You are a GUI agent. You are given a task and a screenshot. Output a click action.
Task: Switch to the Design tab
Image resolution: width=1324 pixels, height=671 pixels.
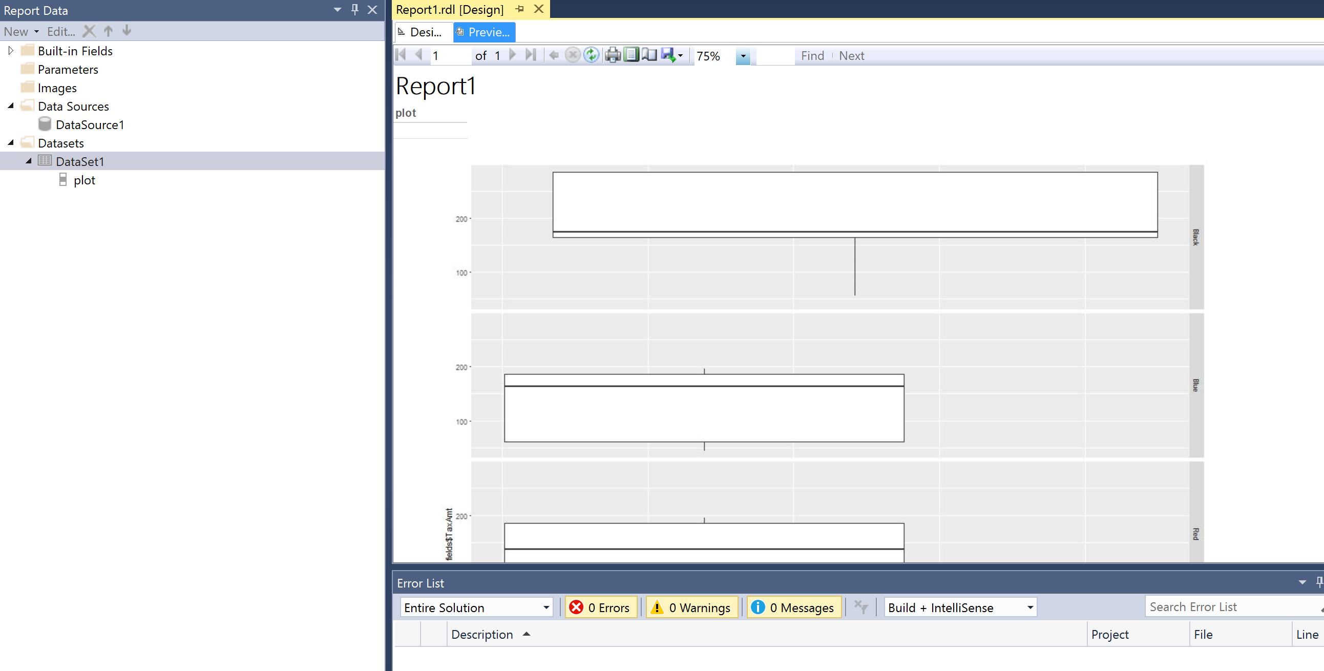click(421, 32)
